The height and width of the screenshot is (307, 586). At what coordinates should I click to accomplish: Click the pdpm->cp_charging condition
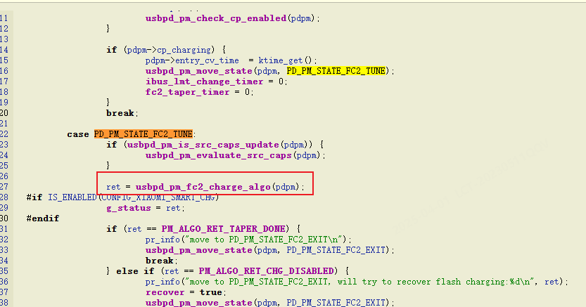(170, 50)
